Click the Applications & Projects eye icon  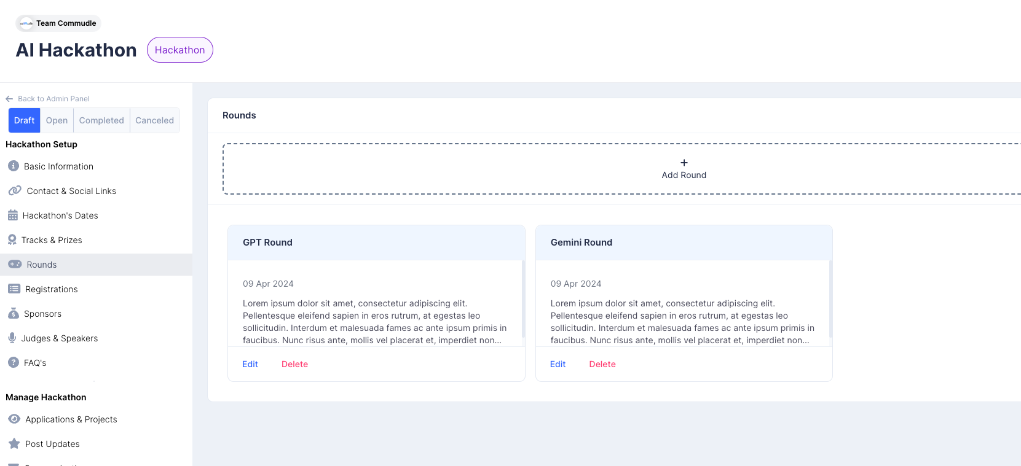pyautogui.click(x=14, y=419)
